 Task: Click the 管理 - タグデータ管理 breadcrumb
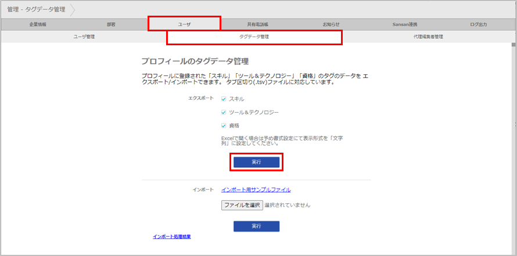36,9
